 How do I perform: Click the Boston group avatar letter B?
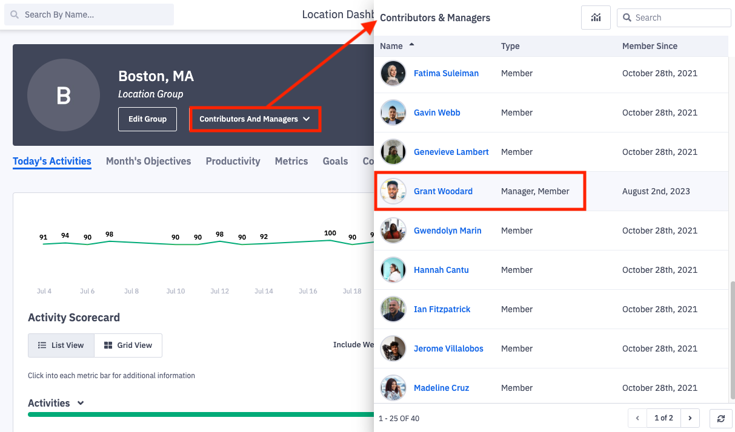click(64, 95)
